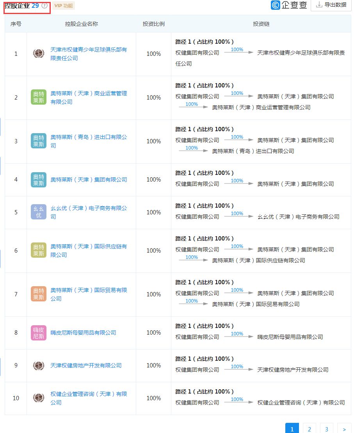Click 序号 column header
Screen dimensions: 354x433
click(x=16, y=24)
